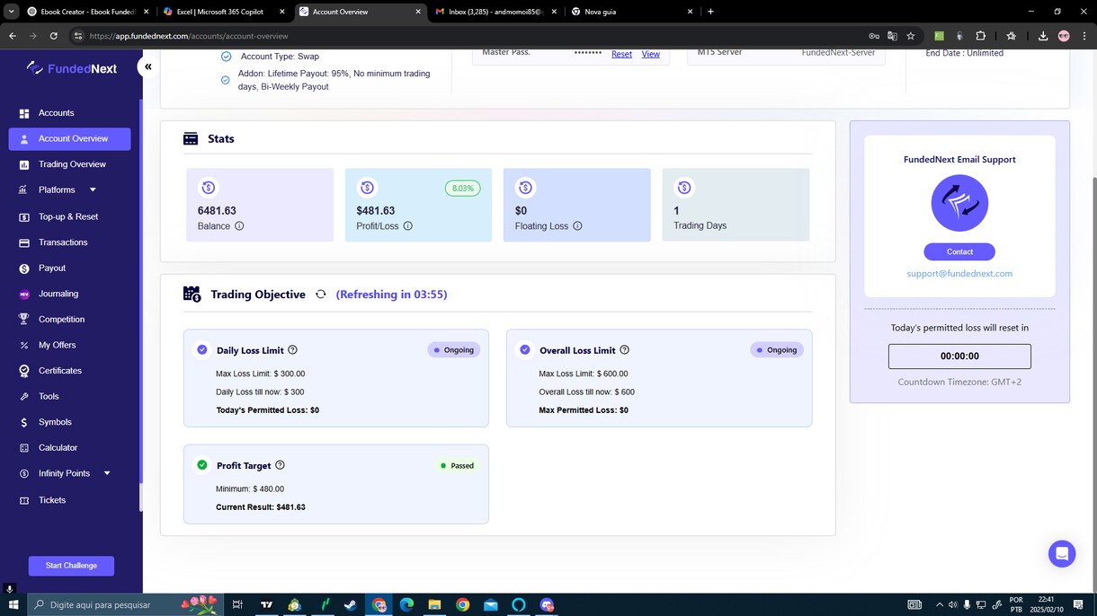Go to Trading Overview

70,164
